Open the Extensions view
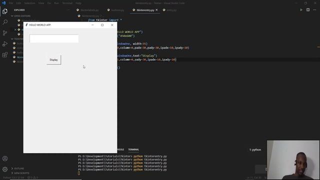320x180 pixels. click(5, 54)
